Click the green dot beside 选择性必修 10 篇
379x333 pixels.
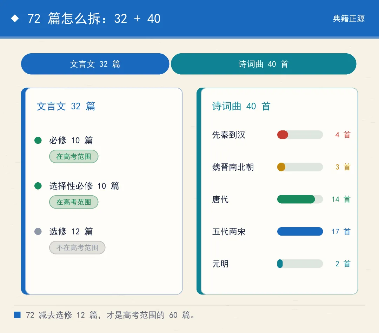pos(38,186)
